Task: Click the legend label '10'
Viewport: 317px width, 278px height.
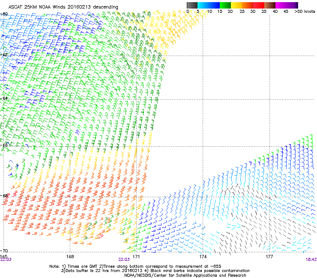Action: point(209,12)
